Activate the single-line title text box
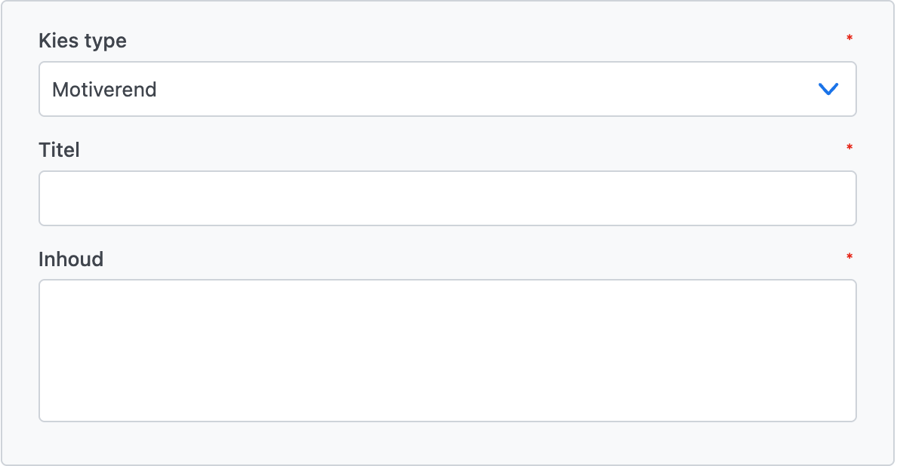 click(x=447, y=198)
